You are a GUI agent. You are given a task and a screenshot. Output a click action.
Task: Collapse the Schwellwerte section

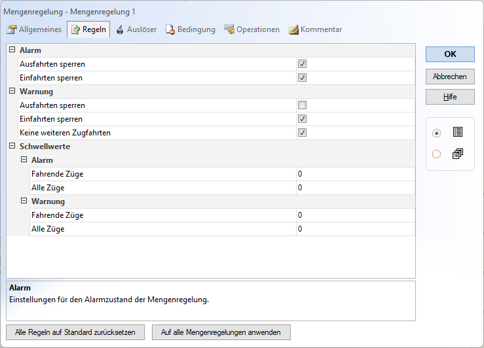pos(12,146)
